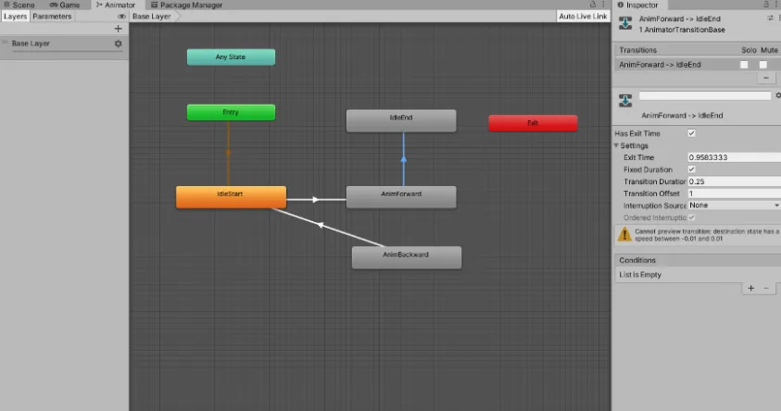Add a condition with plus button
Screen dimensions: 781x411
(750, 288)
